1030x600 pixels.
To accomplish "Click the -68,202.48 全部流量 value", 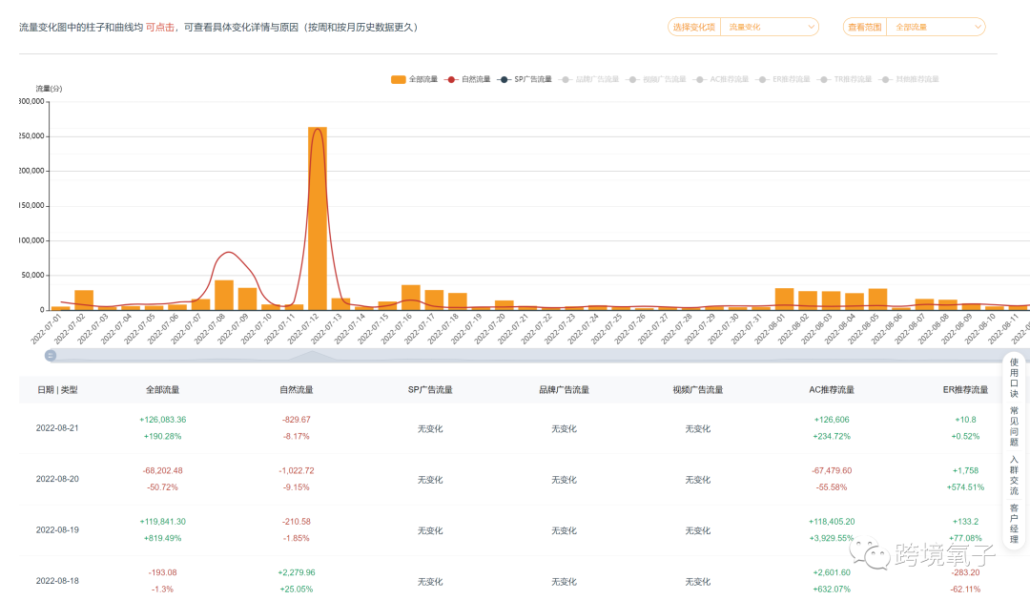I will 163,470.
